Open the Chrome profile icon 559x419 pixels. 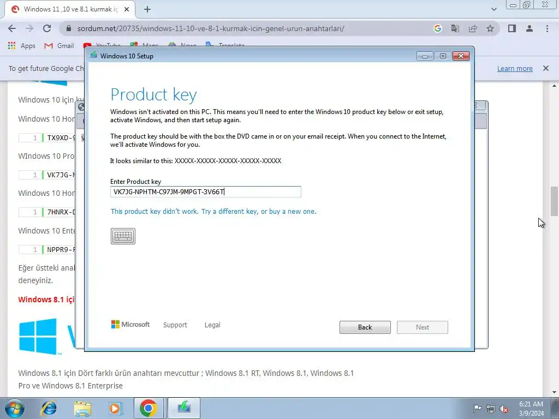530,28
